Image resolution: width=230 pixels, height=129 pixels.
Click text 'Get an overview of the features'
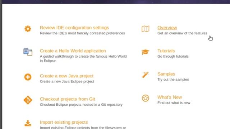(x=182, y=33)
